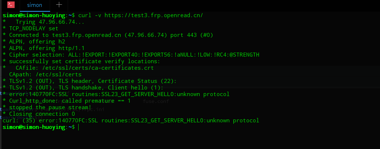
Task: Click the 'stopped the pause stream!' line
Action: tap(47, 107)
